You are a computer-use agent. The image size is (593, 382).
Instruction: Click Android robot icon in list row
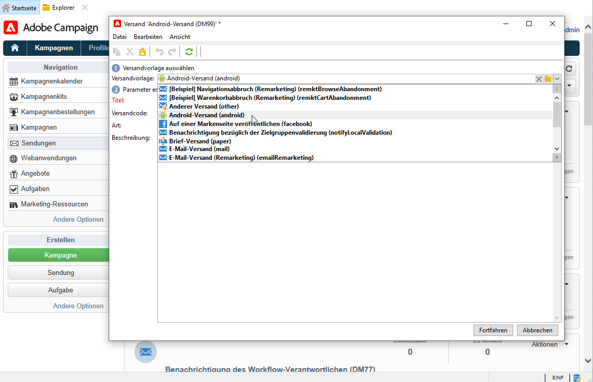162,115
